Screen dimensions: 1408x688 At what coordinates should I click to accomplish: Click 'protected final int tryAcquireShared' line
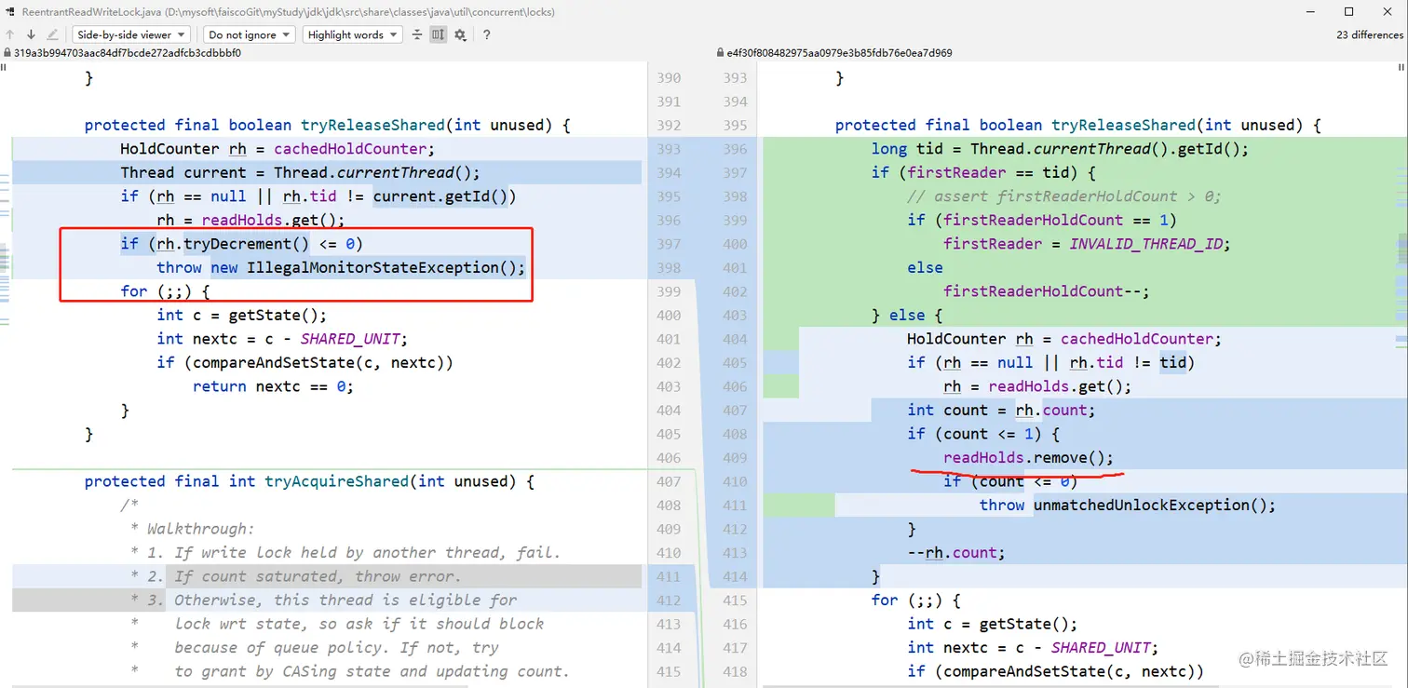309,481
